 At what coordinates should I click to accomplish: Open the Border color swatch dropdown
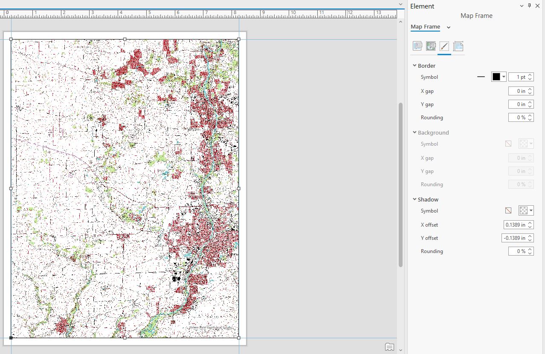click(503, 77)
